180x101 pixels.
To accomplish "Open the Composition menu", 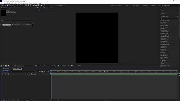I will click(x=10, y=3).
